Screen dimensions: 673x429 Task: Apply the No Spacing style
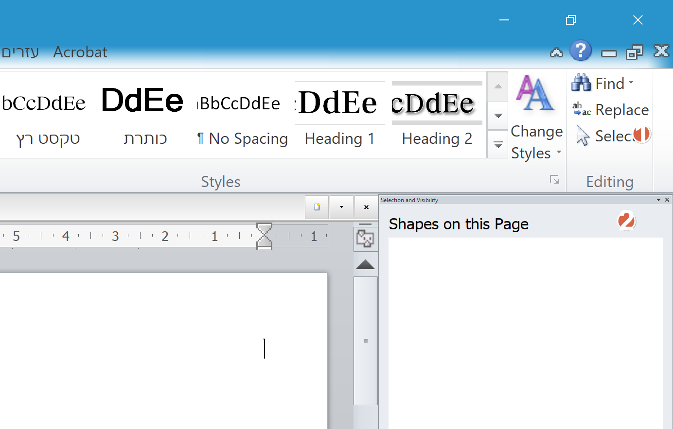point(242,115)
